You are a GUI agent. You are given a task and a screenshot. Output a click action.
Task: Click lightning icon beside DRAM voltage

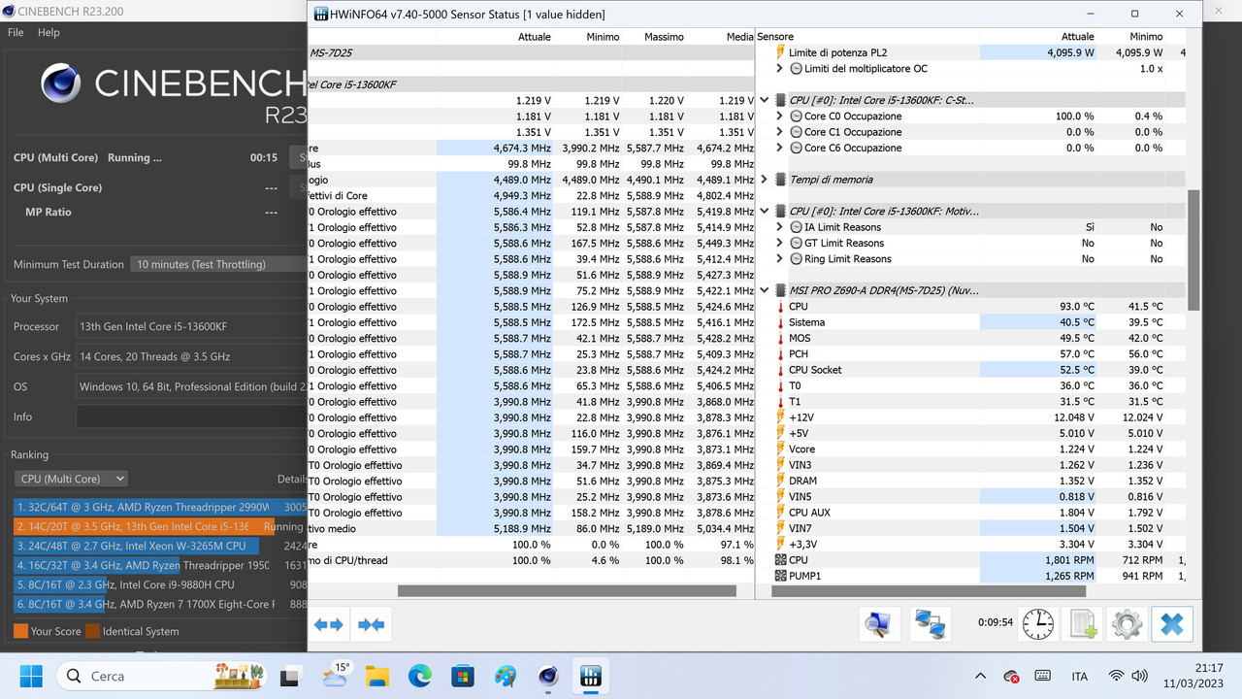[780, 481]
